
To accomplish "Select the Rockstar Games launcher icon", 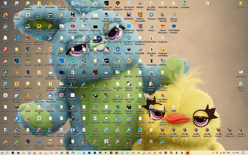I will click(x=39, y=29).
